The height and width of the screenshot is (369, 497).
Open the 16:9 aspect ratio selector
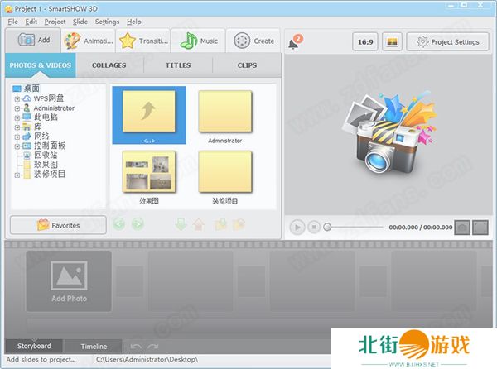click(364, 41)
